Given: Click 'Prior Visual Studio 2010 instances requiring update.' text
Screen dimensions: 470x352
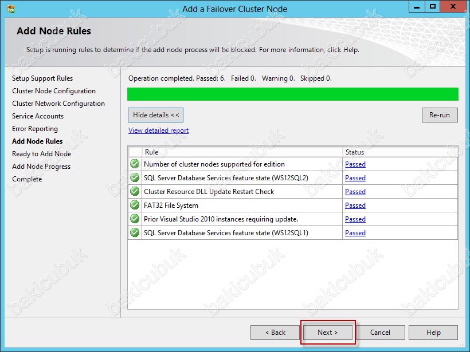Looking at the screenshot, I should click(x=221, y=219).
